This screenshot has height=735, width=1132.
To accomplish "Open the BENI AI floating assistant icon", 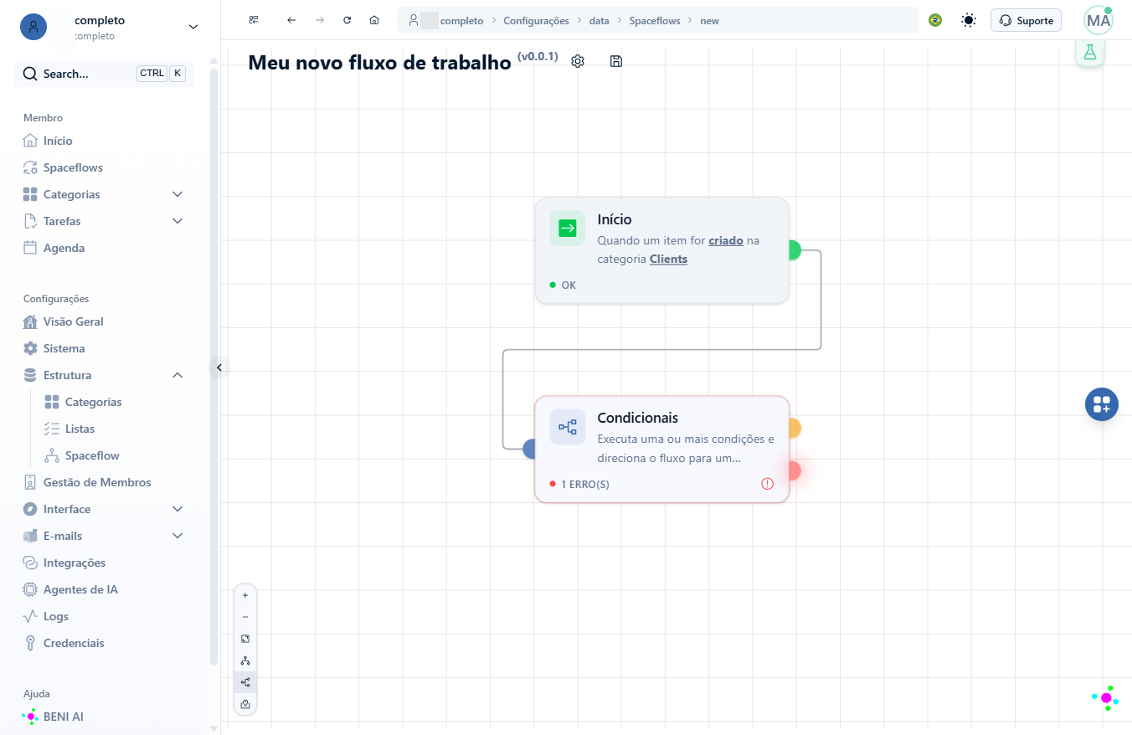I will click(1105, 698).
